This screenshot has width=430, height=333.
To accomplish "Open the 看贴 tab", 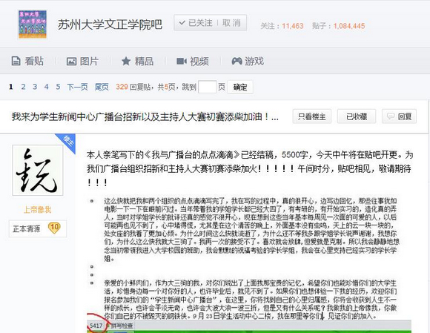I will tap(27, 61).
